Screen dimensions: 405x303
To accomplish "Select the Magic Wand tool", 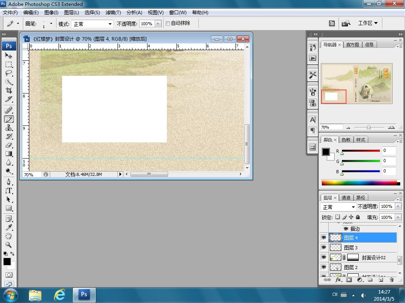I will point(9,82).
